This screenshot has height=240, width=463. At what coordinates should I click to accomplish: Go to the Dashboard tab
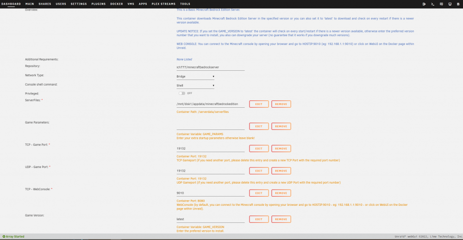(x=11, y=4)
